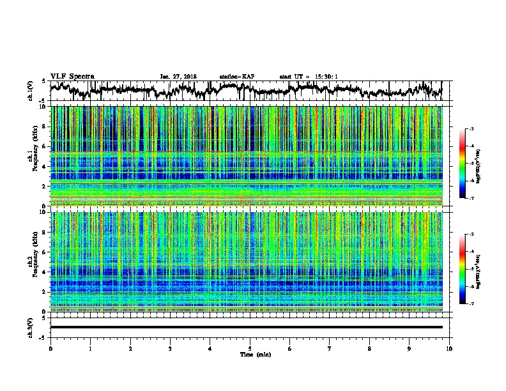
Task: Click the "Time (min)" x-axis label
Action: click(256, 355)
